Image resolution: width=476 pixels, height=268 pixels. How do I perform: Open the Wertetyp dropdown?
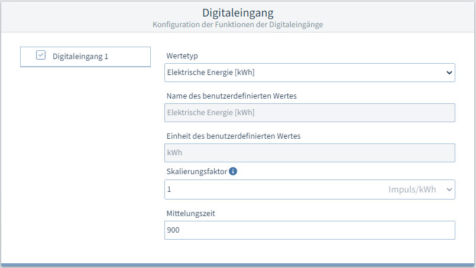coord(302,73)
